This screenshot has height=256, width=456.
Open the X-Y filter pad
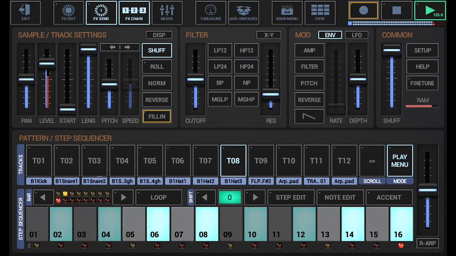[x=269, y=35]
